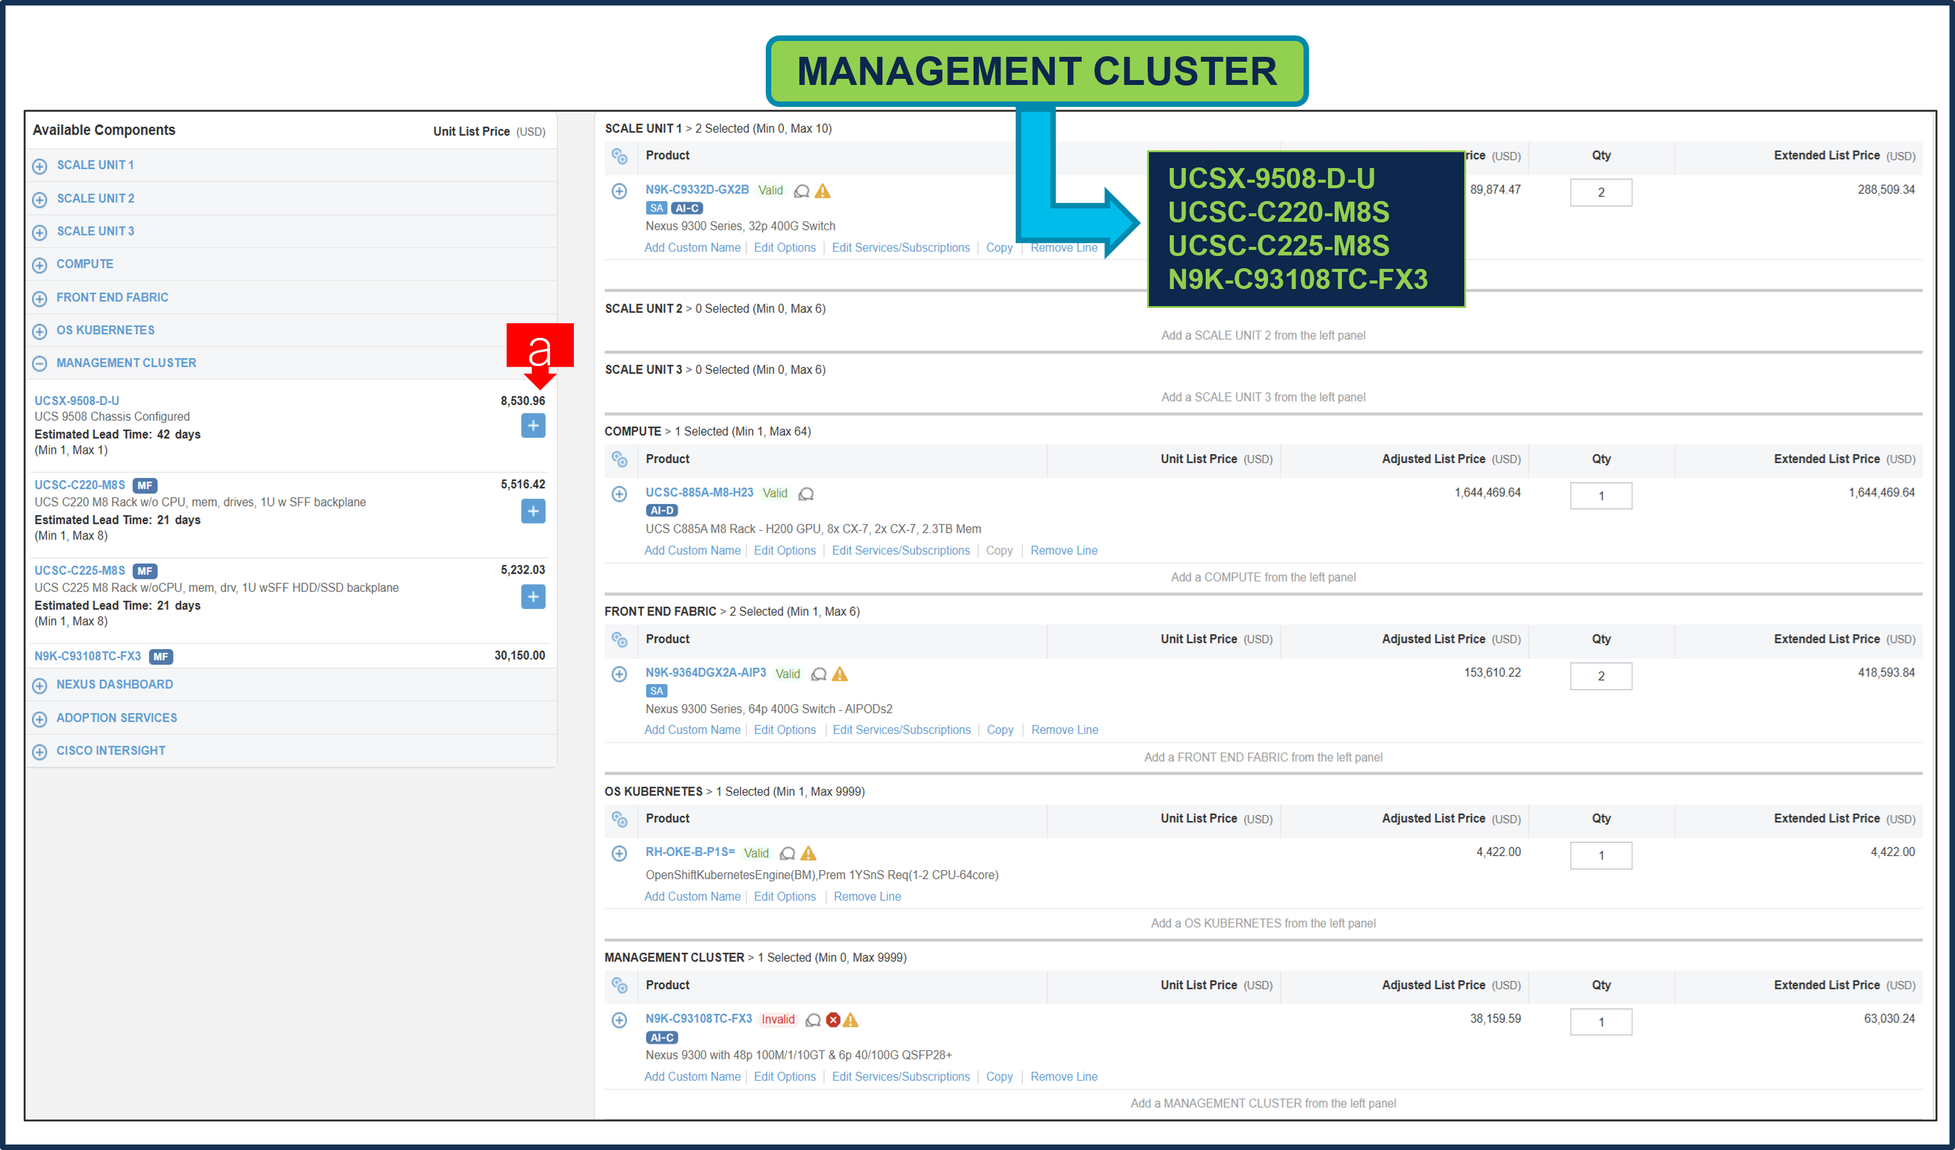Click the warning triangle beside RH-OKE-B-P1S=
Image resolution: width=1955 pixels, height=1150 pixels.
coord(809,853)
